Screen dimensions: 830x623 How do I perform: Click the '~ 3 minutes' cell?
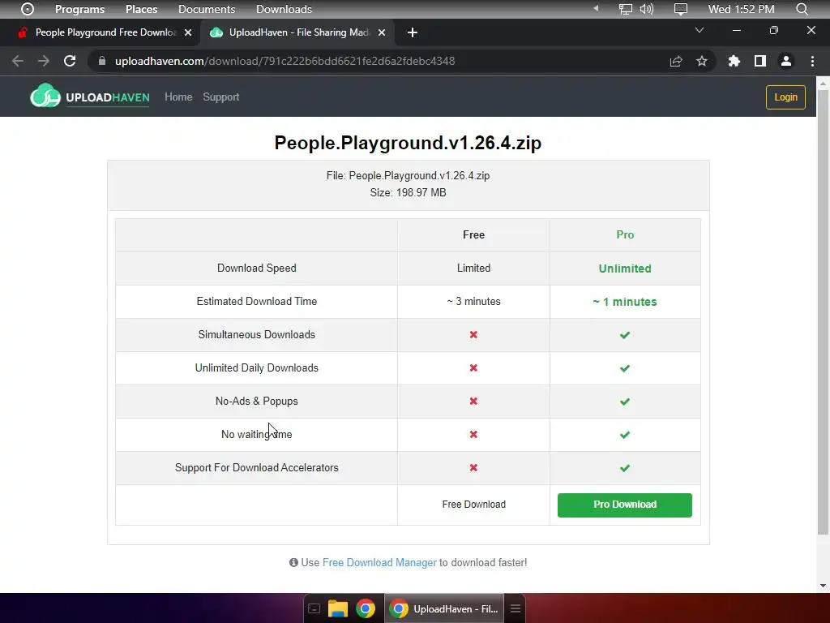473,302
